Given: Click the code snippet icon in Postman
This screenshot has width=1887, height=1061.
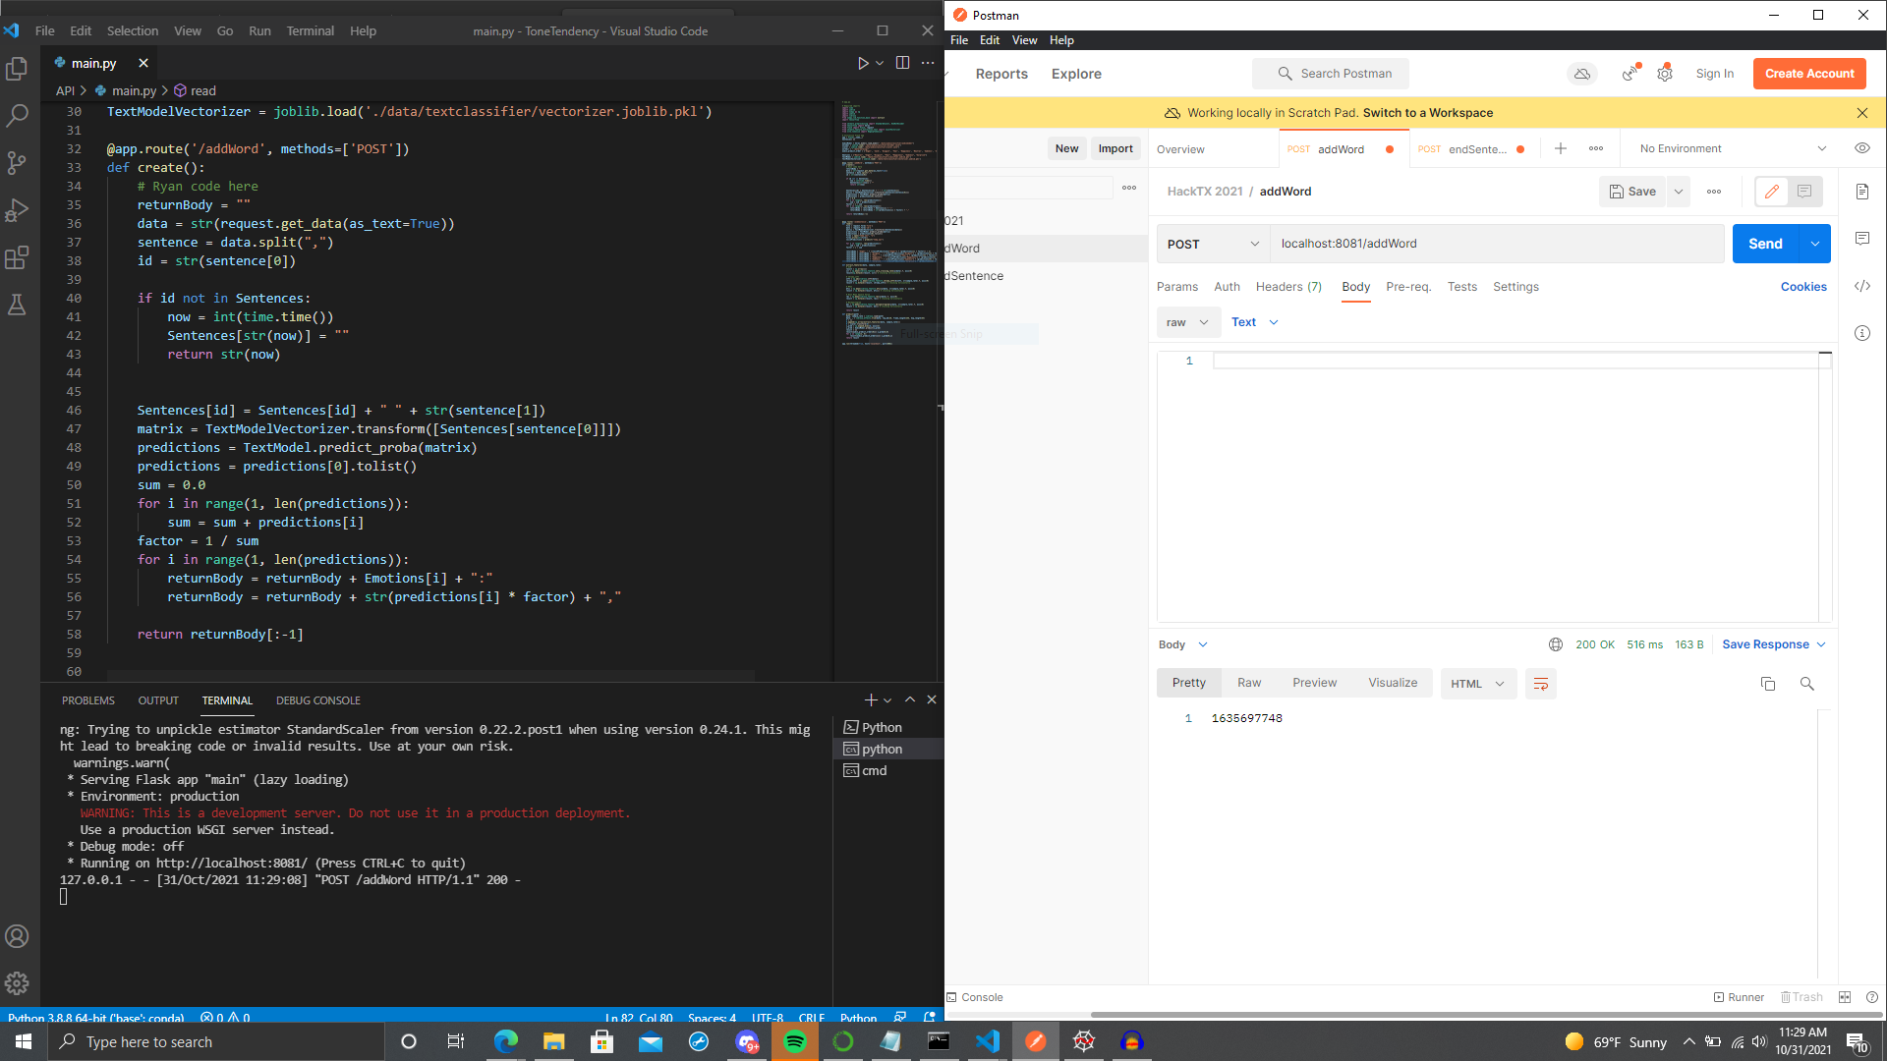Looking at the screenshot, I should pos(1862,286).
